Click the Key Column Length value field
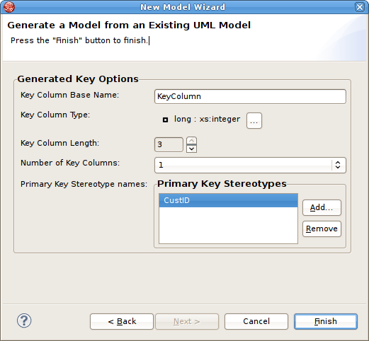The image size is (369, 341). pos(169,144)
